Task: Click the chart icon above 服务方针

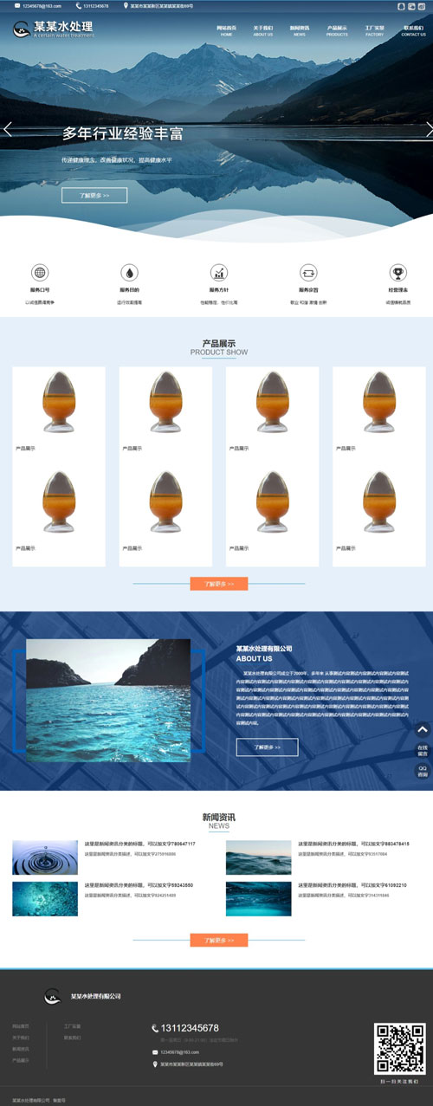Action: click(219, 272)
